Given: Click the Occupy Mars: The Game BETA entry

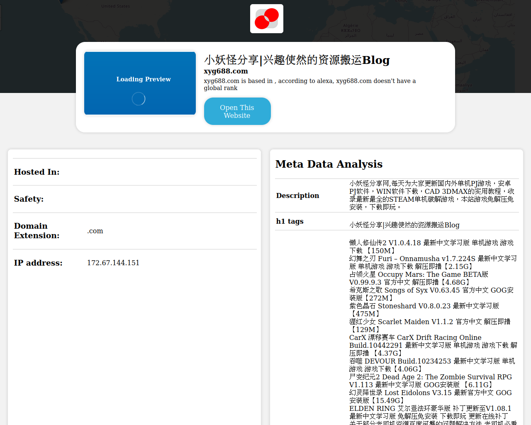Looking at the screenshot, I should tap(419, 278).
